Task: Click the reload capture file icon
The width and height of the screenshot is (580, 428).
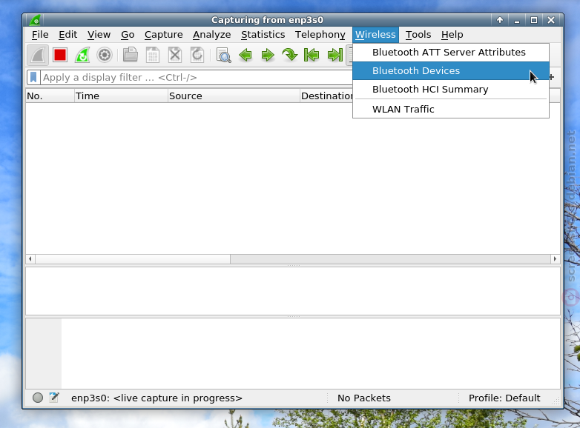Action: click(x=197, y=55)
